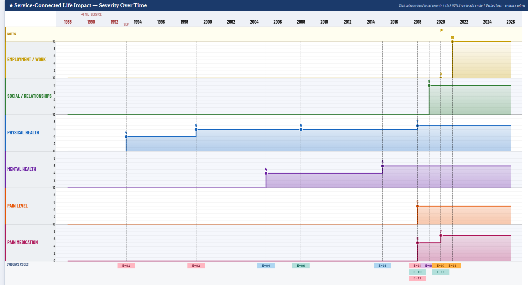The image size is (528, 285).
Task: Open evidence code E-01
Action: click(x=126, y=266)
